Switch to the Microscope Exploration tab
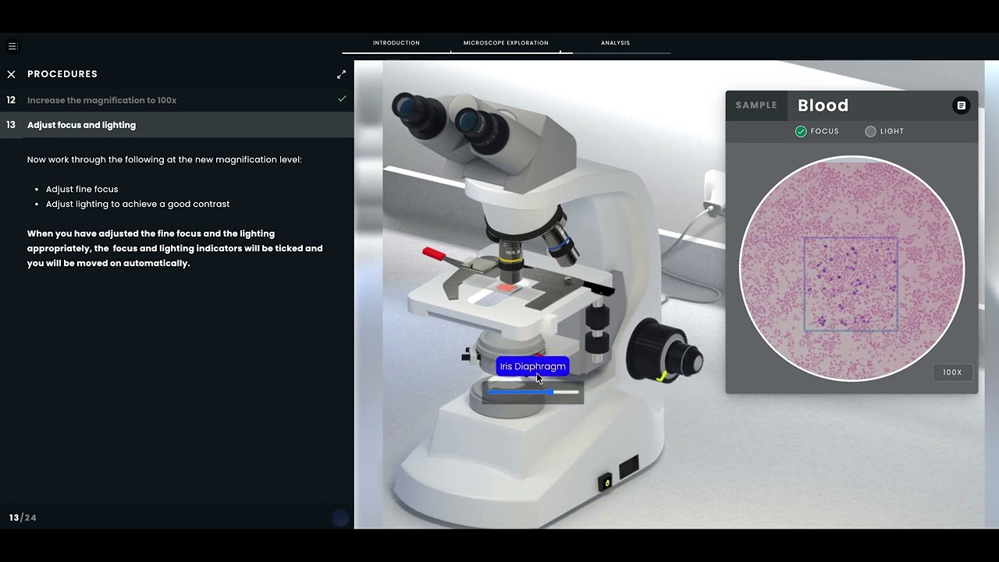This screenshot has width=999, height=562. click(x=506, y=43)
